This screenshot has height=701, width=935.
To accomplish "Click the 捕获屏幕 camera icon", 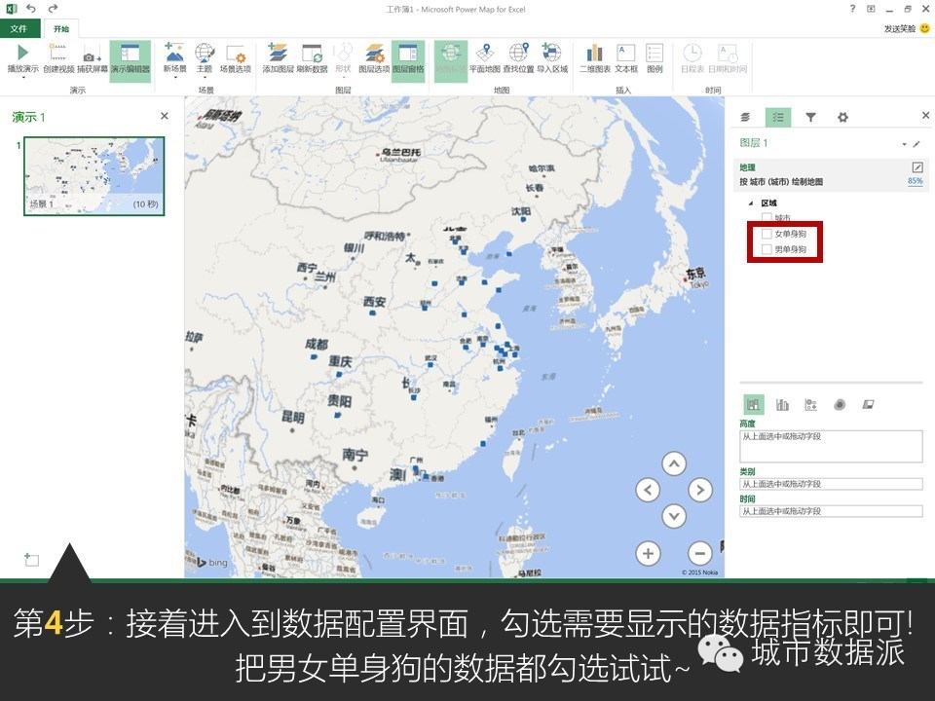I will pos(93,58).
